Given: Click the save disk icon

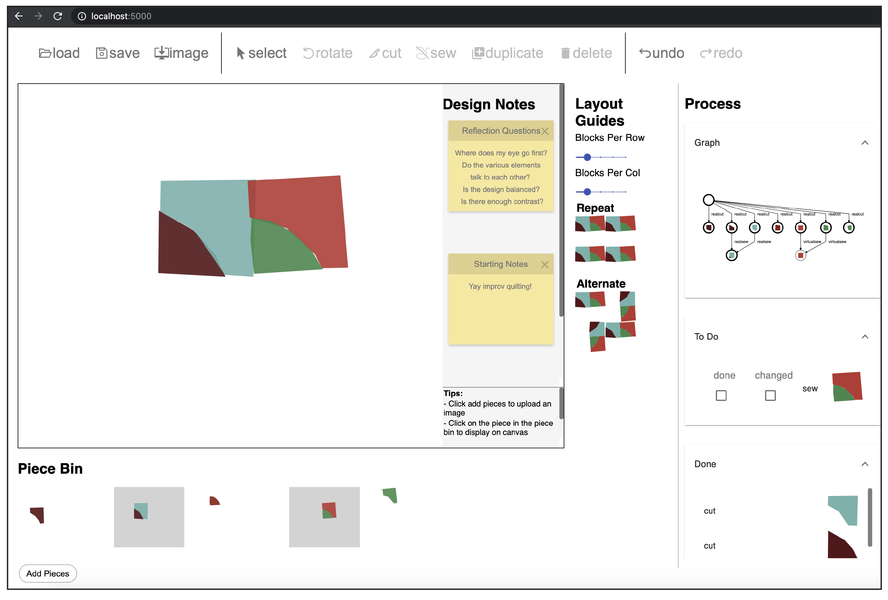Looking at the screenshot, I should (x=101, y=53).
